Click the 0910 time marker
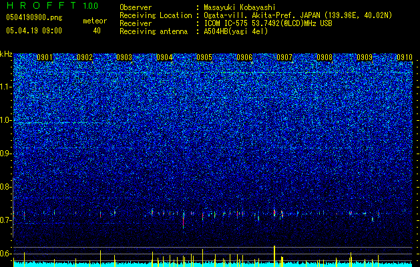Image resolution: width=420 pixels, height=267 pixels. (x=405, y=57)
